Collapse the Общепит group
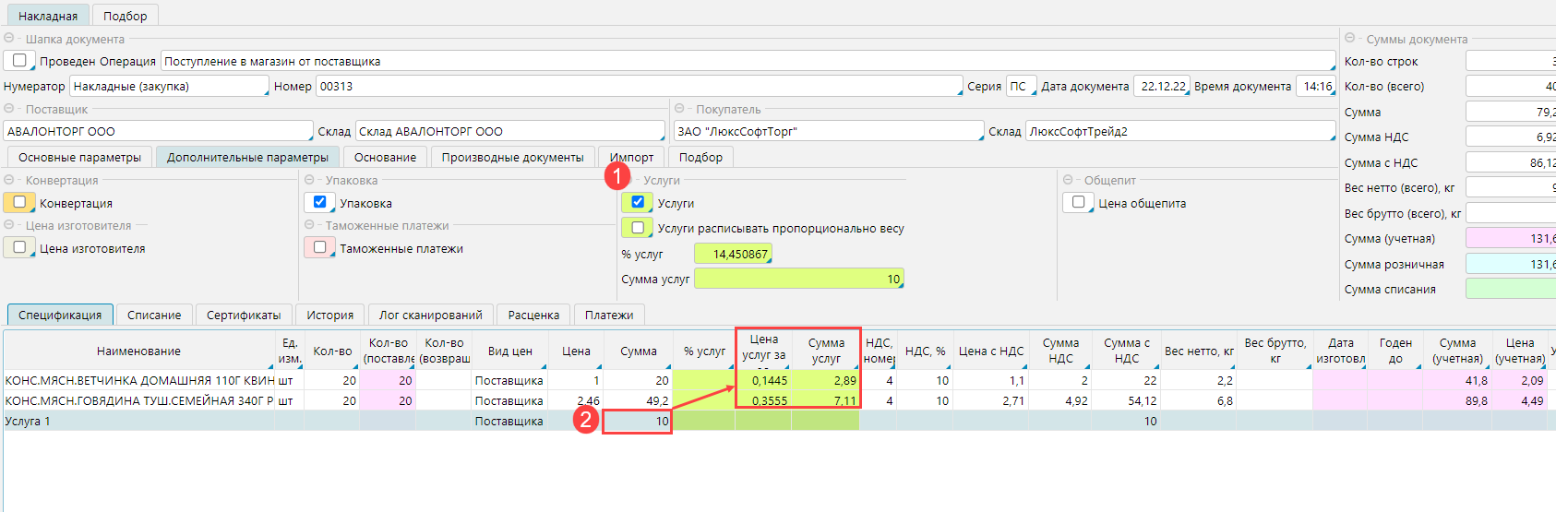Image resolution: width=1556 pixels, height=512 pixels. point(1068,180)
